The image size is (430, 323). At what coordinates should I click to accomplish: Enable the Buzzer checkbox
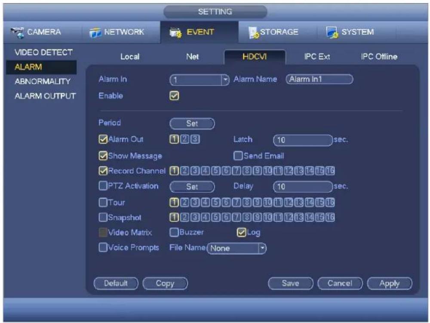coord(174,232)
